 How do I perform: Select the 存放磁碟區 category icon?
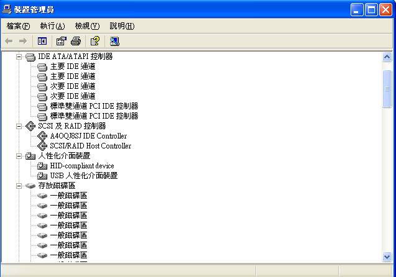(x=30, y=186)
